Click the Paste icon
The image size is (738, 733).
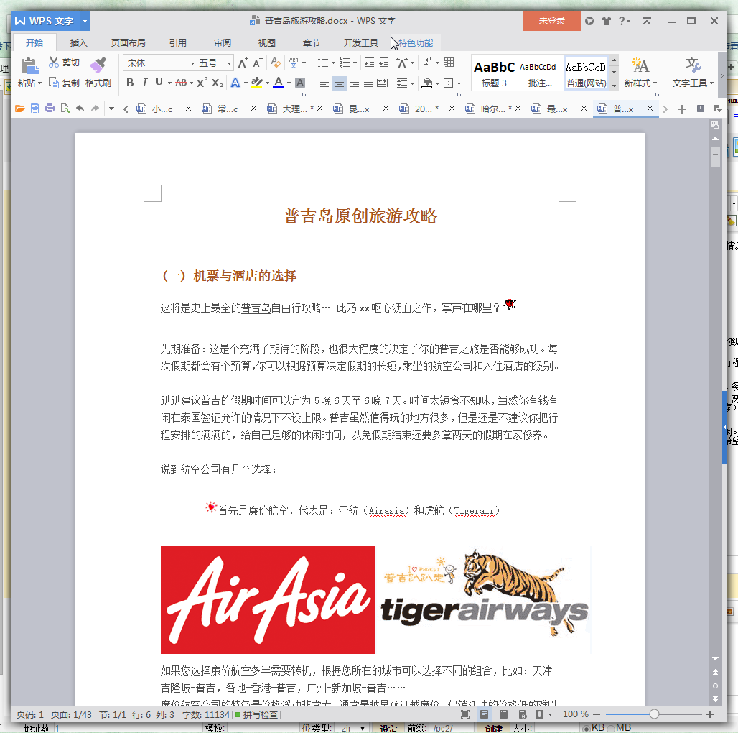pos(29,66)
